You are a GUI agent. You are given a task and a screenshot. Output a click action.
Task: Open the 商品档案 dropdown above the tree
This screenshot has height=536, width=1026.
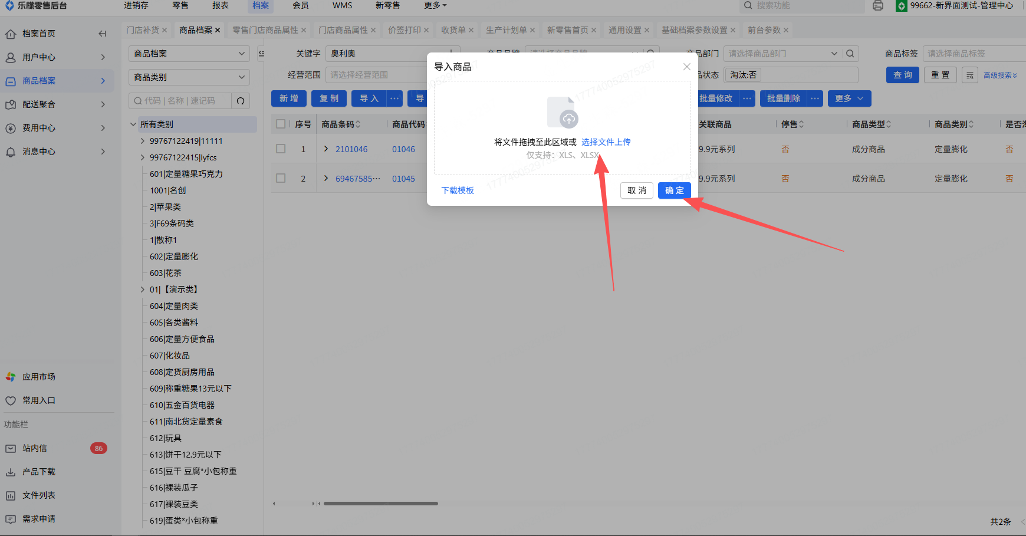189,54
